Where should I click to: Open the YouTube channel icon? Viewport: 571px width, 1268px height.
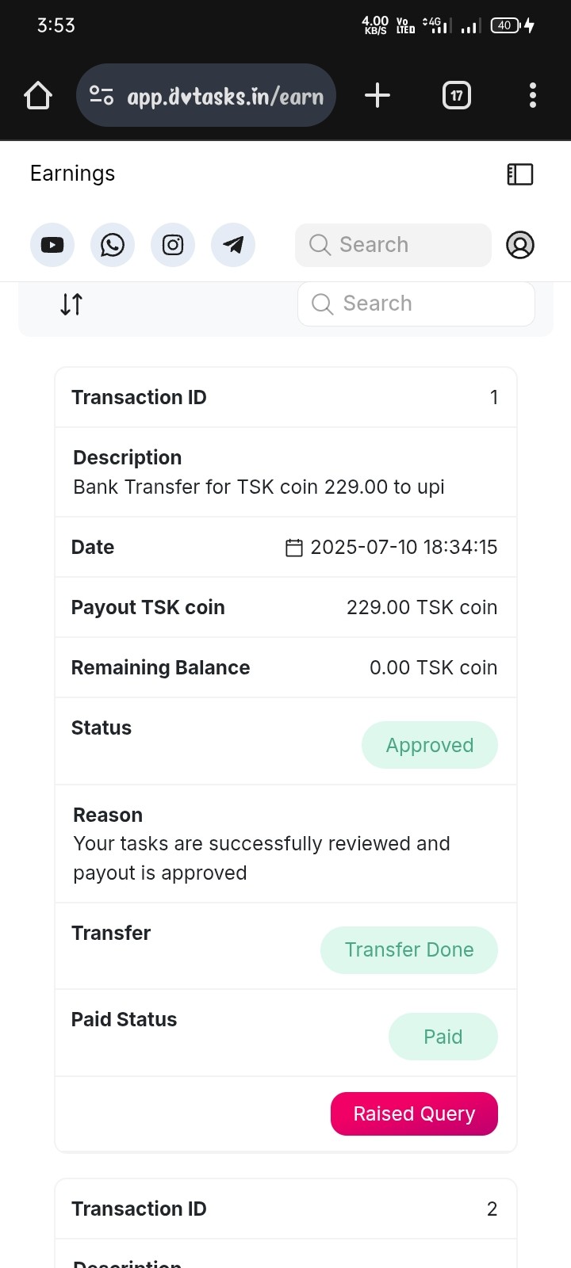pyautogui.click(x=52, y=245)
